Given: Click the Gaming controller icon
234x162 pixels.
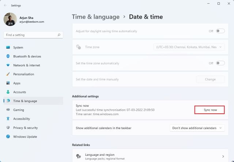Looking at the screenshot, I should [x=8, y=110].
